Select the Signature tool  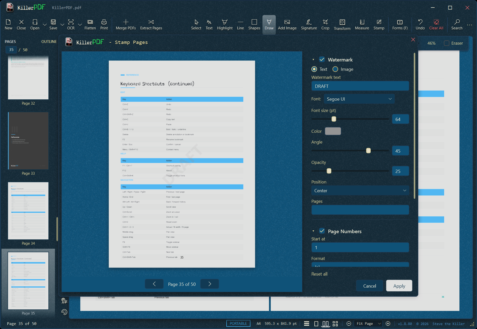coord(309,25)
